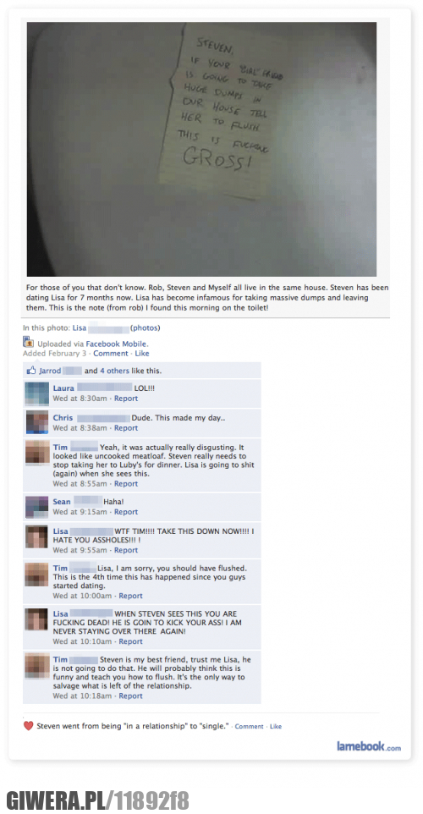Click Comment link below Added February 3
The image size is (423, 814).
pos(111,354)
